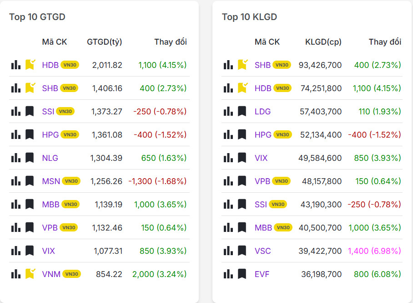The image size is (413, 303).
Task: Click the VNM stock symbol link
Action: [51, 274]
